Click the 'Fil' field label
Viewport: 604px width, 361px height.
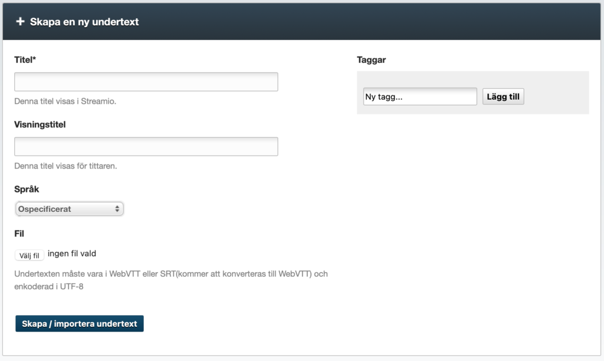pos(19,234)
